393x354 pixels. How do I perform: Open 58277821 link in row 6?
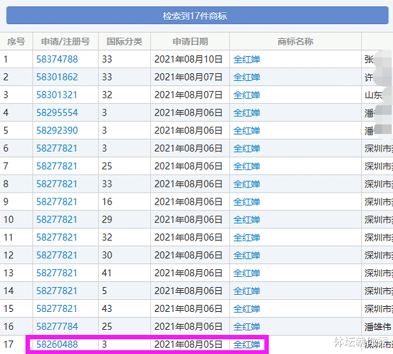[57, 149]
